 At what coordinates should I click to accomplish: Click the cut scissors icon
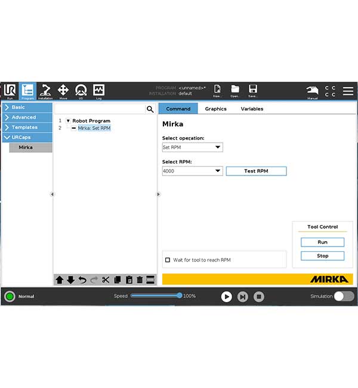click(106, 280)
